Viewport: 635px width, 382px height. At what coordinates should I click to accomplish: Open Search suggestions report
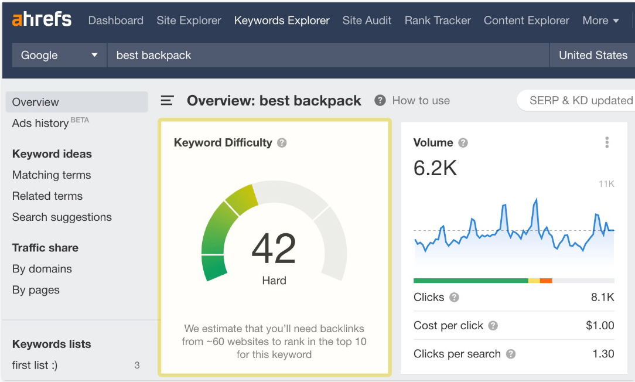tap(62, 217)
